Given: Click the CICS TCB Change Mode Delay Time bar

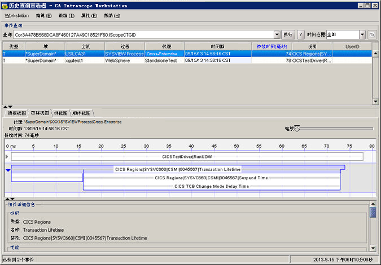Looking at the screenshot, I should (x=212, y=186).
